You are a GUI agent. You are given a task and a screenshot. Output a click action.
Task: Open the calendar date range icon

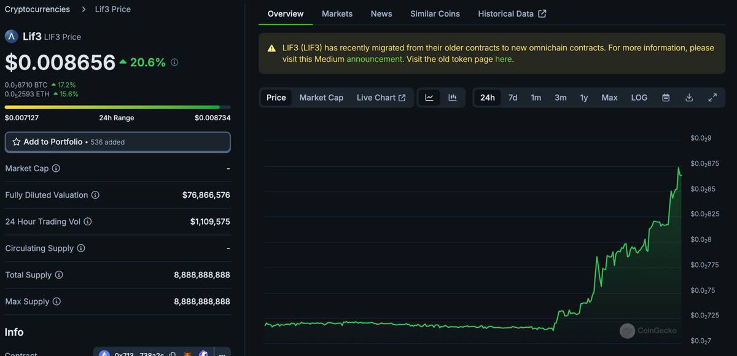(x=666, y=98)
